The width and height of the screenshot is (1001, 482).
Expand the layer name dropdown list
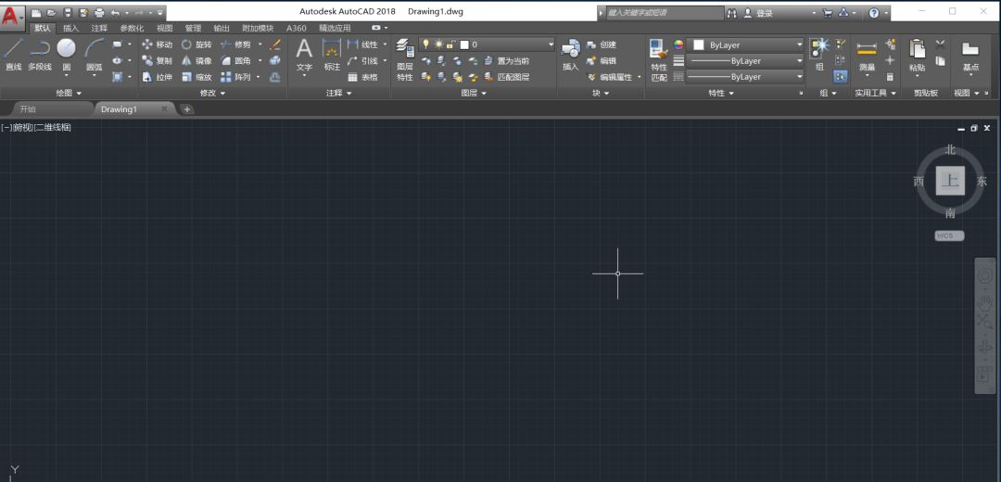pyautogui.click(x=550, y=44)
